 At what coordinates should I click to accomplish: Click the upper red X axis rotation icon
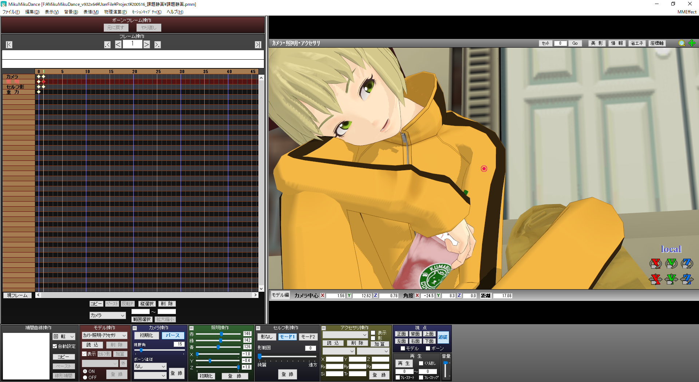pos(655,263)
